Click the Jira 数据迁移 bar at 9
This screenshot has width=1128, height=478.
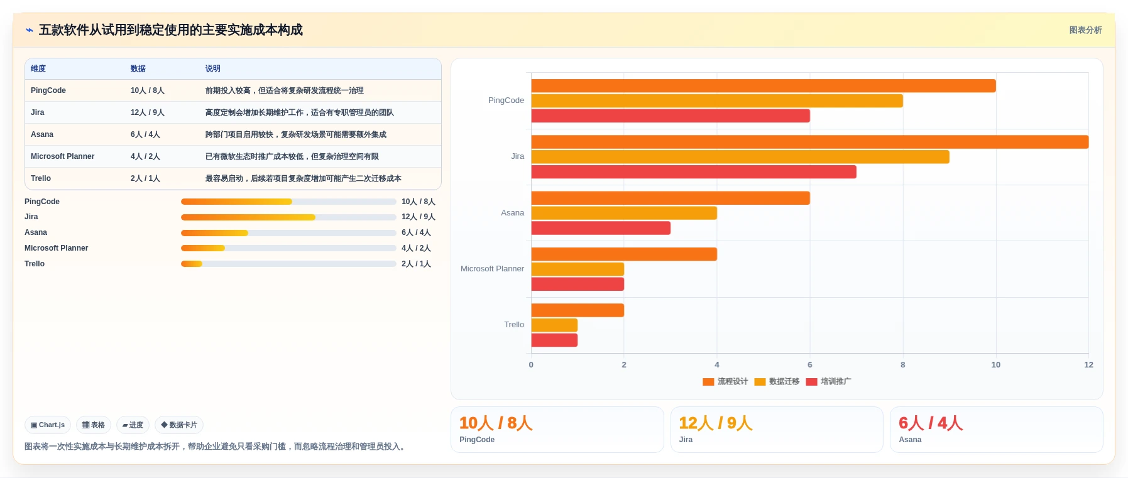(740, 157)
